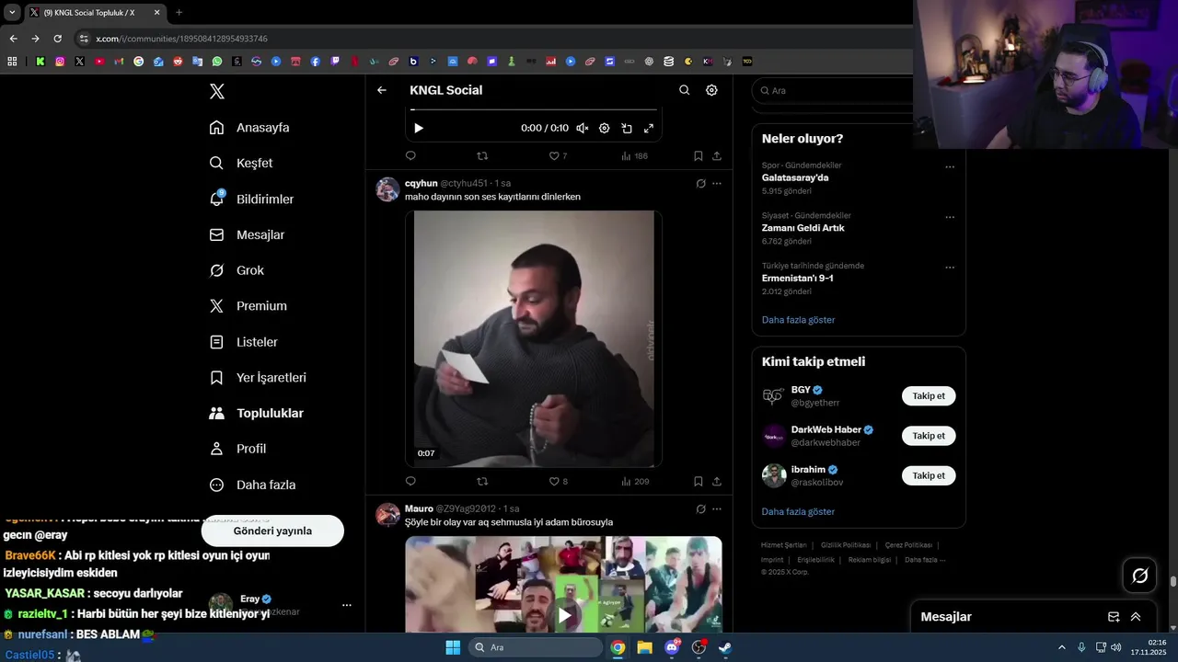1178x662 pixels.
Task: Open Windows Start menu
Action: pos(453,647)
